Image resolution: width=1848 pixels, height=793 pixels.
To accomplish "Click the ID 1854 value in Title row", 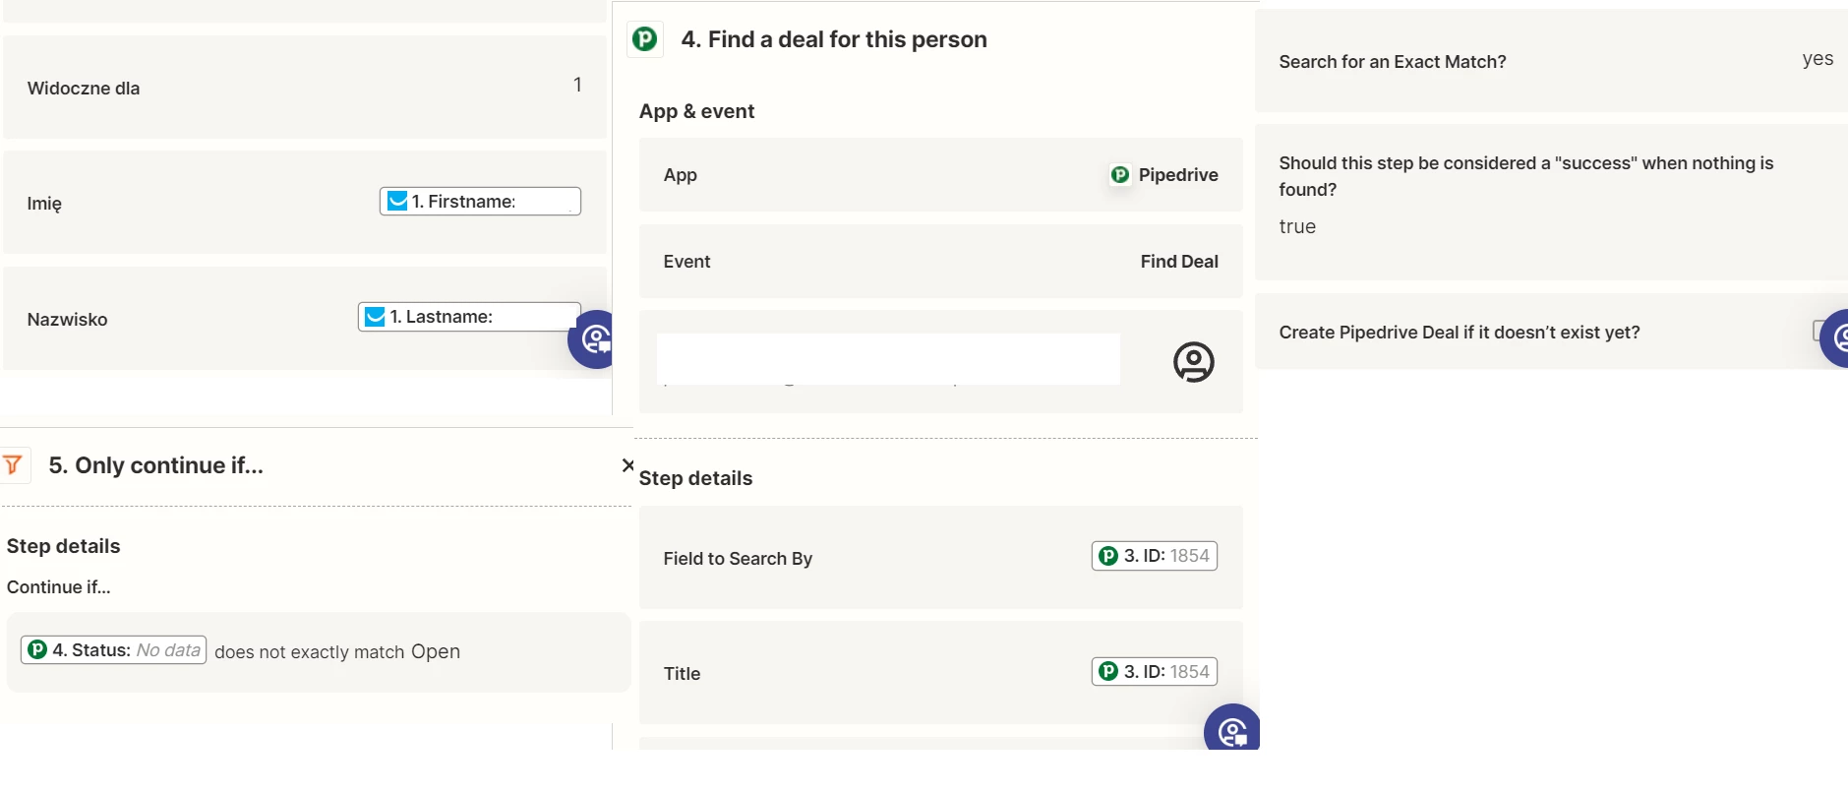I will pos(1155,672).
